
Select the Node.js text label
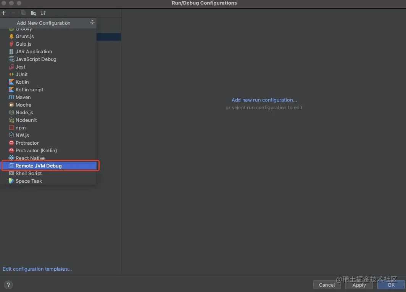[24, 112]
